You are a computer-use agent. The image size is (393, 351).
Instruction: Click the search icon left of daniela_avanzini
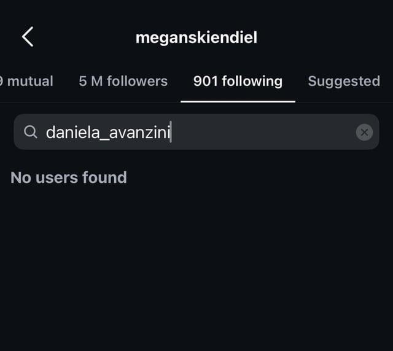(31, 132)
